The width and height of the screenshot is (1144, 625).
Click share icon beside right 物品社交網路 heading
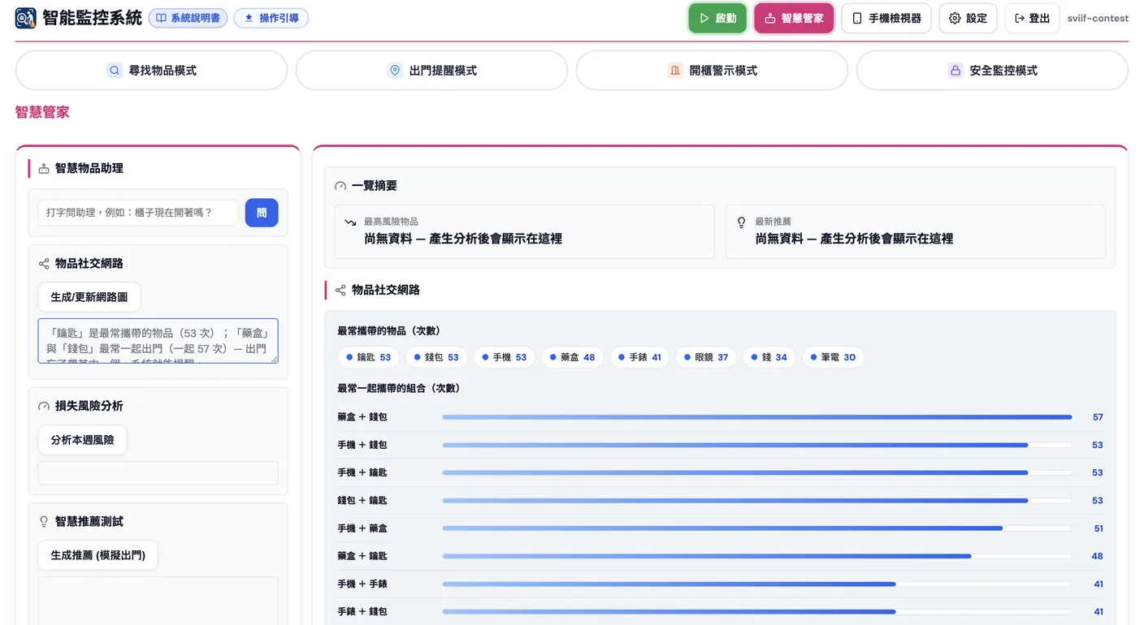coord(340,290)
